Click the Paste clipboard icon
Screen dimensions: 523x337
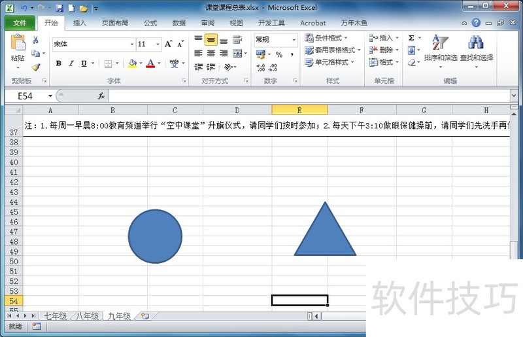coord(18,43)
